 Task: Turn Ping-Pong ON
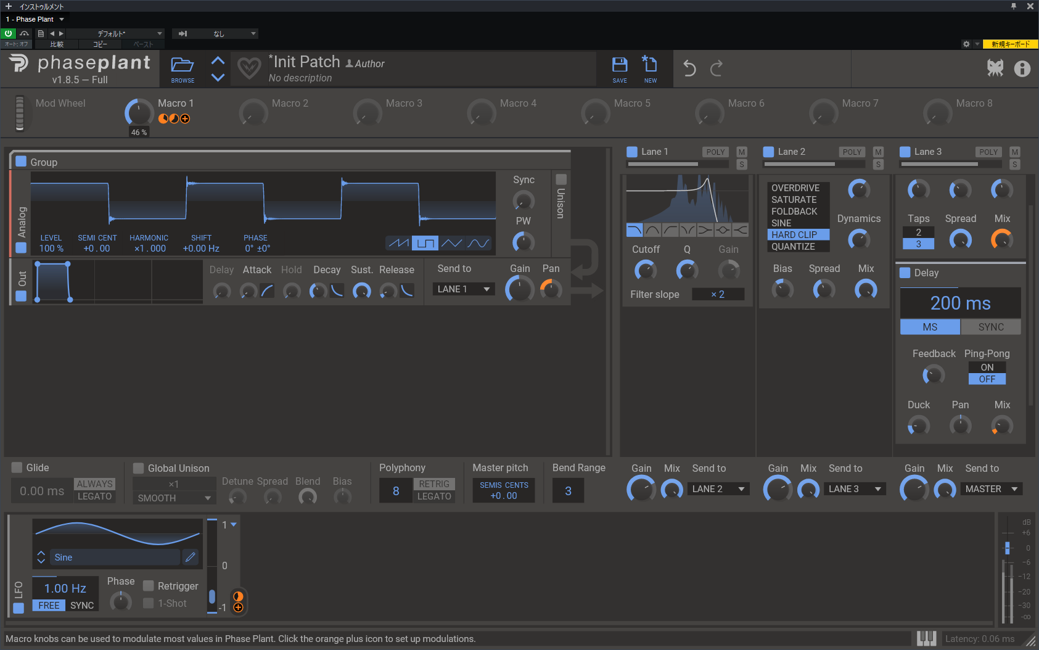[x=987, y=367]
